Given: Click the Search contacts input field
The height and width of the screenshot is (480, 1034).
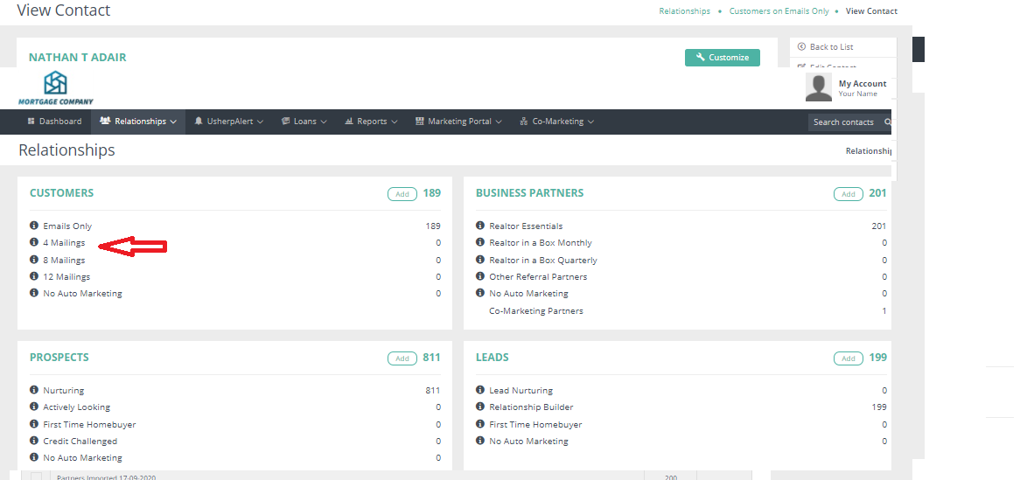Looking at the screenshot, I should coord(843,122).
